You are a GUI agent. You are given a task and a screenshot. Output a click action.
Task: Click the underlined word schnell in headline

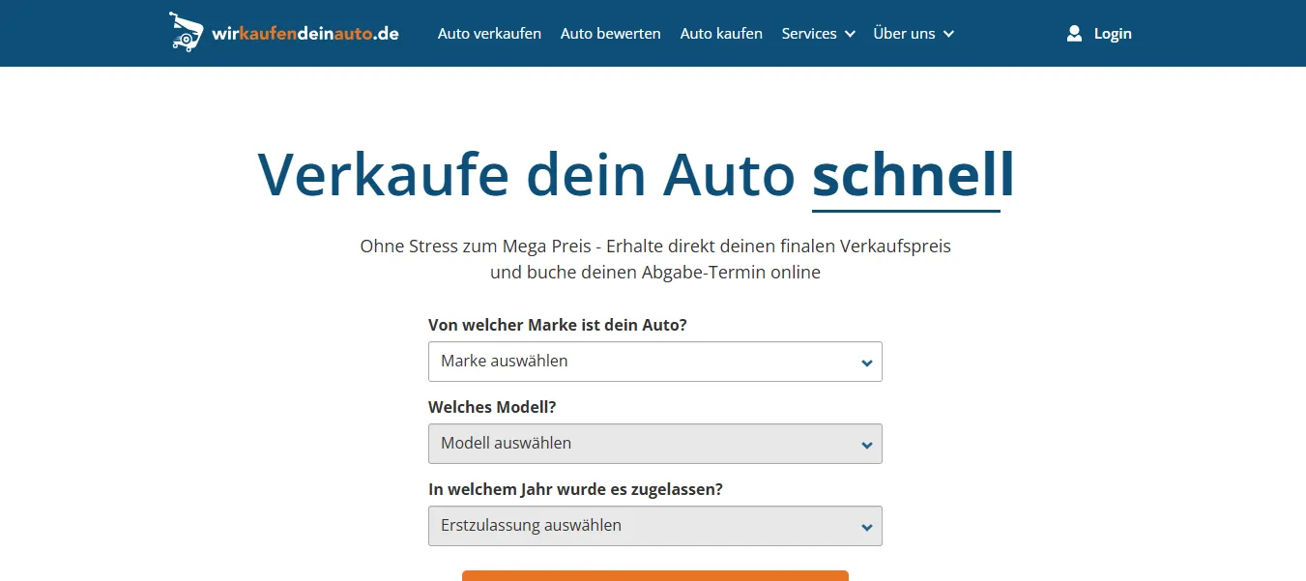click(x=913, y=175)
